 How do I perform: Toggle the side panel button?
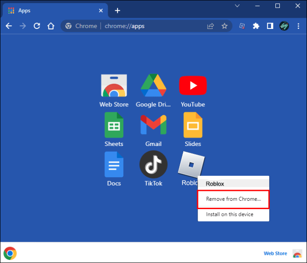tap(270, 26)
